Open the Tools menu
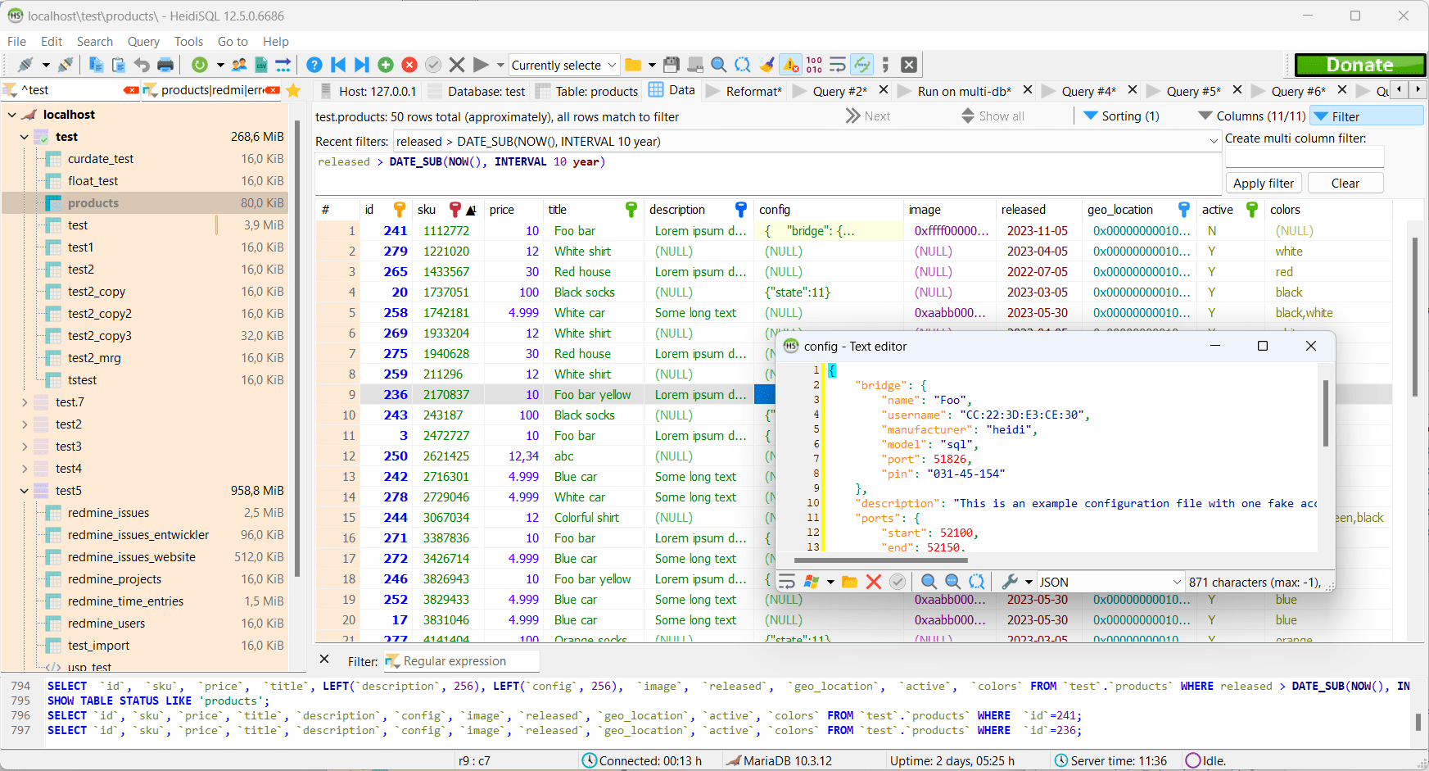The height and width of the screenshot is (771, 1429). (189, 41)
